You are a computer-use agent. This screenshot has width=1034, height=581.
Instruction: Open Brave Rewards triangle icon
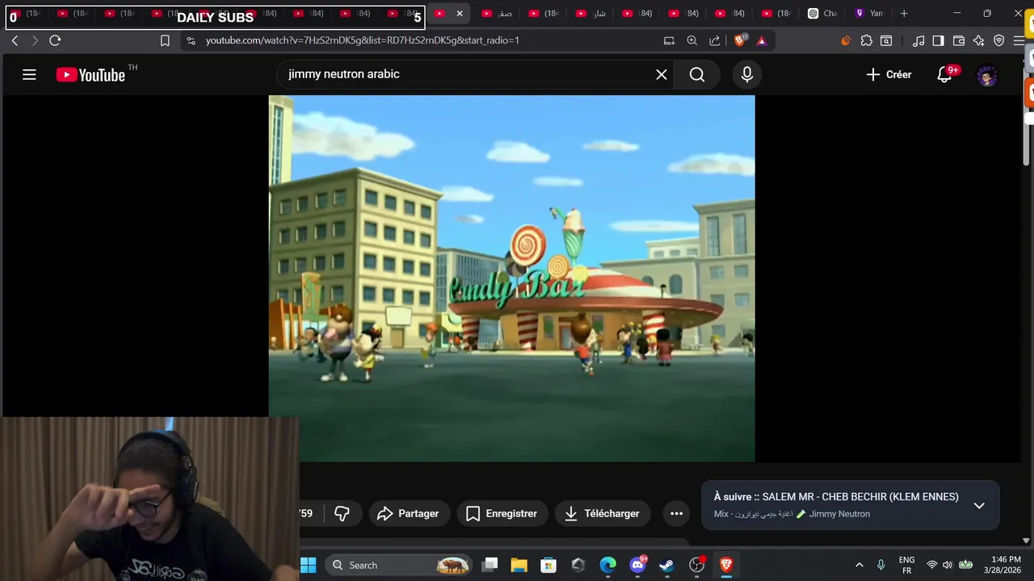coord(761,40)
